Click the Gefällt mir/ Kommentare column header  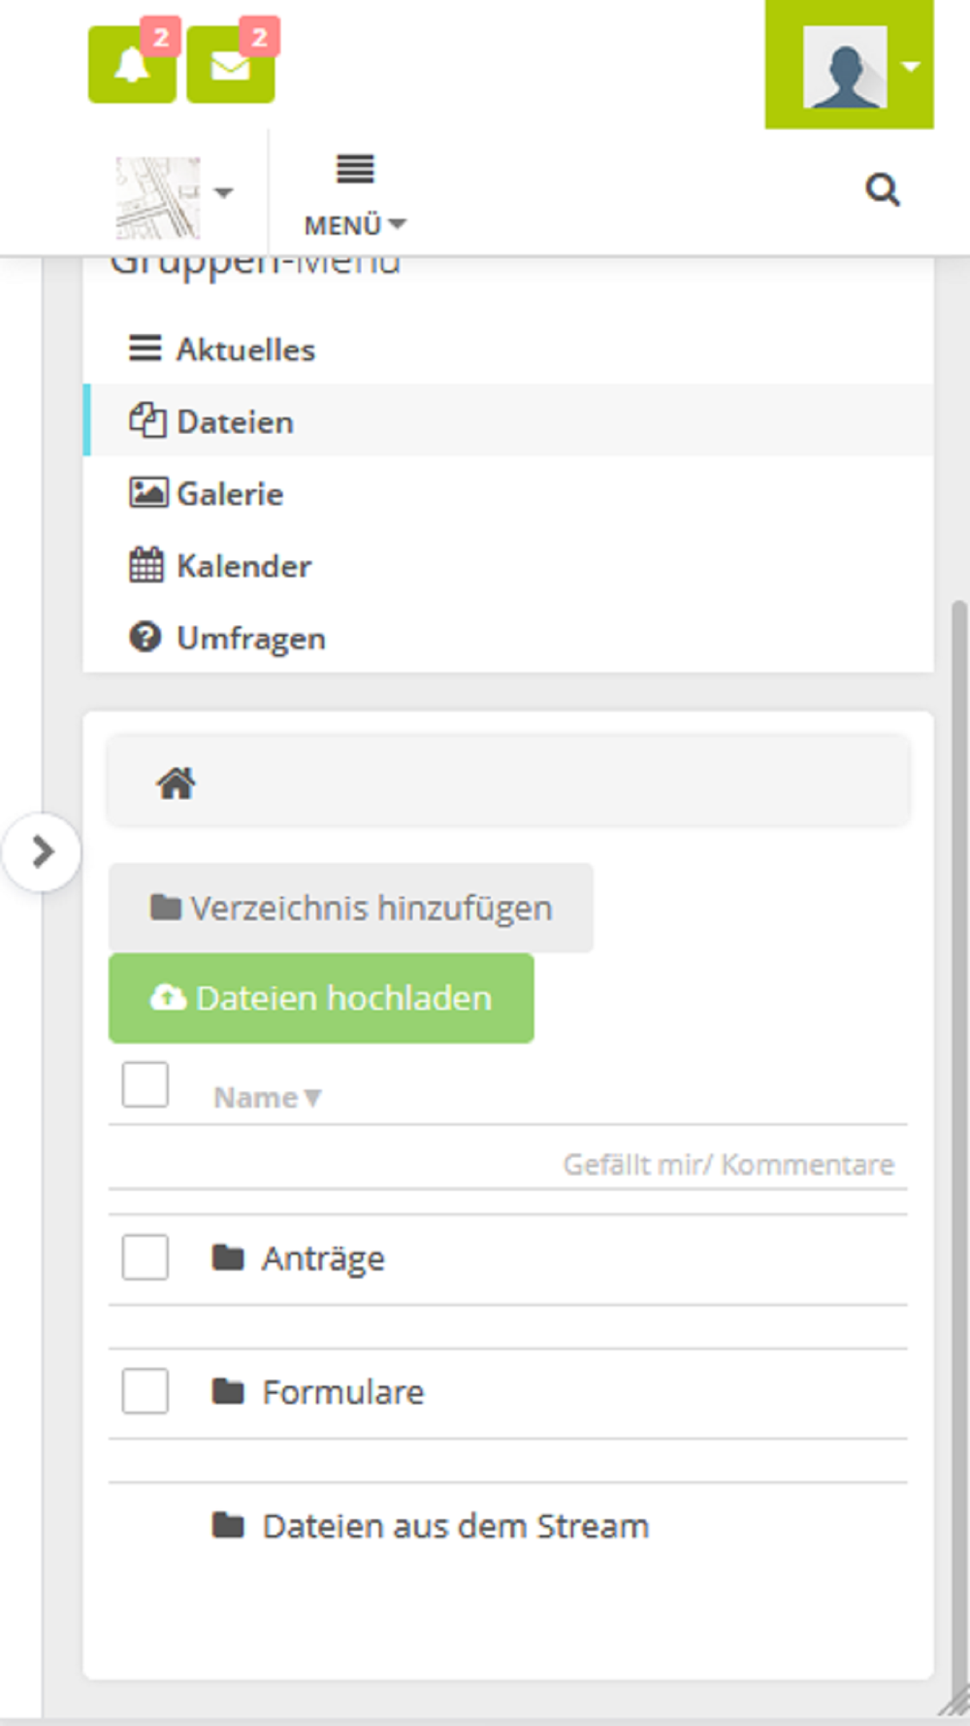click(x=728, y=1164)
